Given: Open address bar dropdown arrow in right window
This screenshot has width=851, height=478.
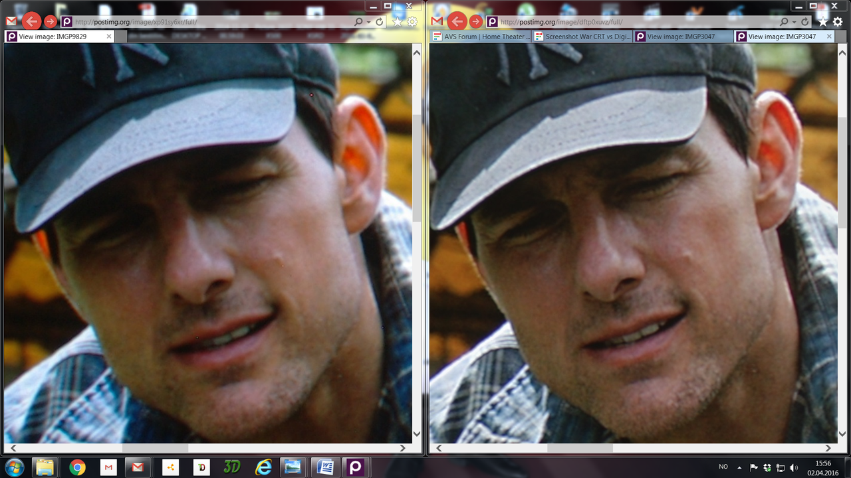Looking at the screenshot, I should [794, 22].
